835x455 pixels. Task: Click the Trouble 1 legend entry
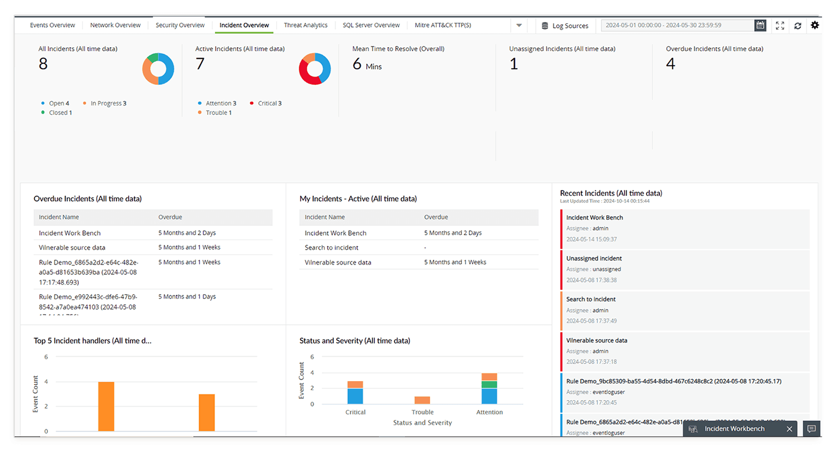click(214, 113)
